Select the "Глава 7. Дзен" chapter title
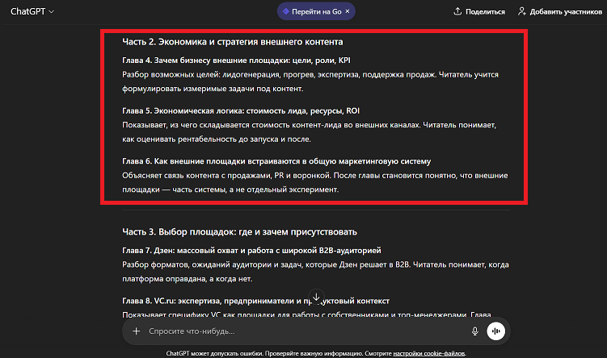The width and height of the screenshot is (607, 358). tap(251, 251)
